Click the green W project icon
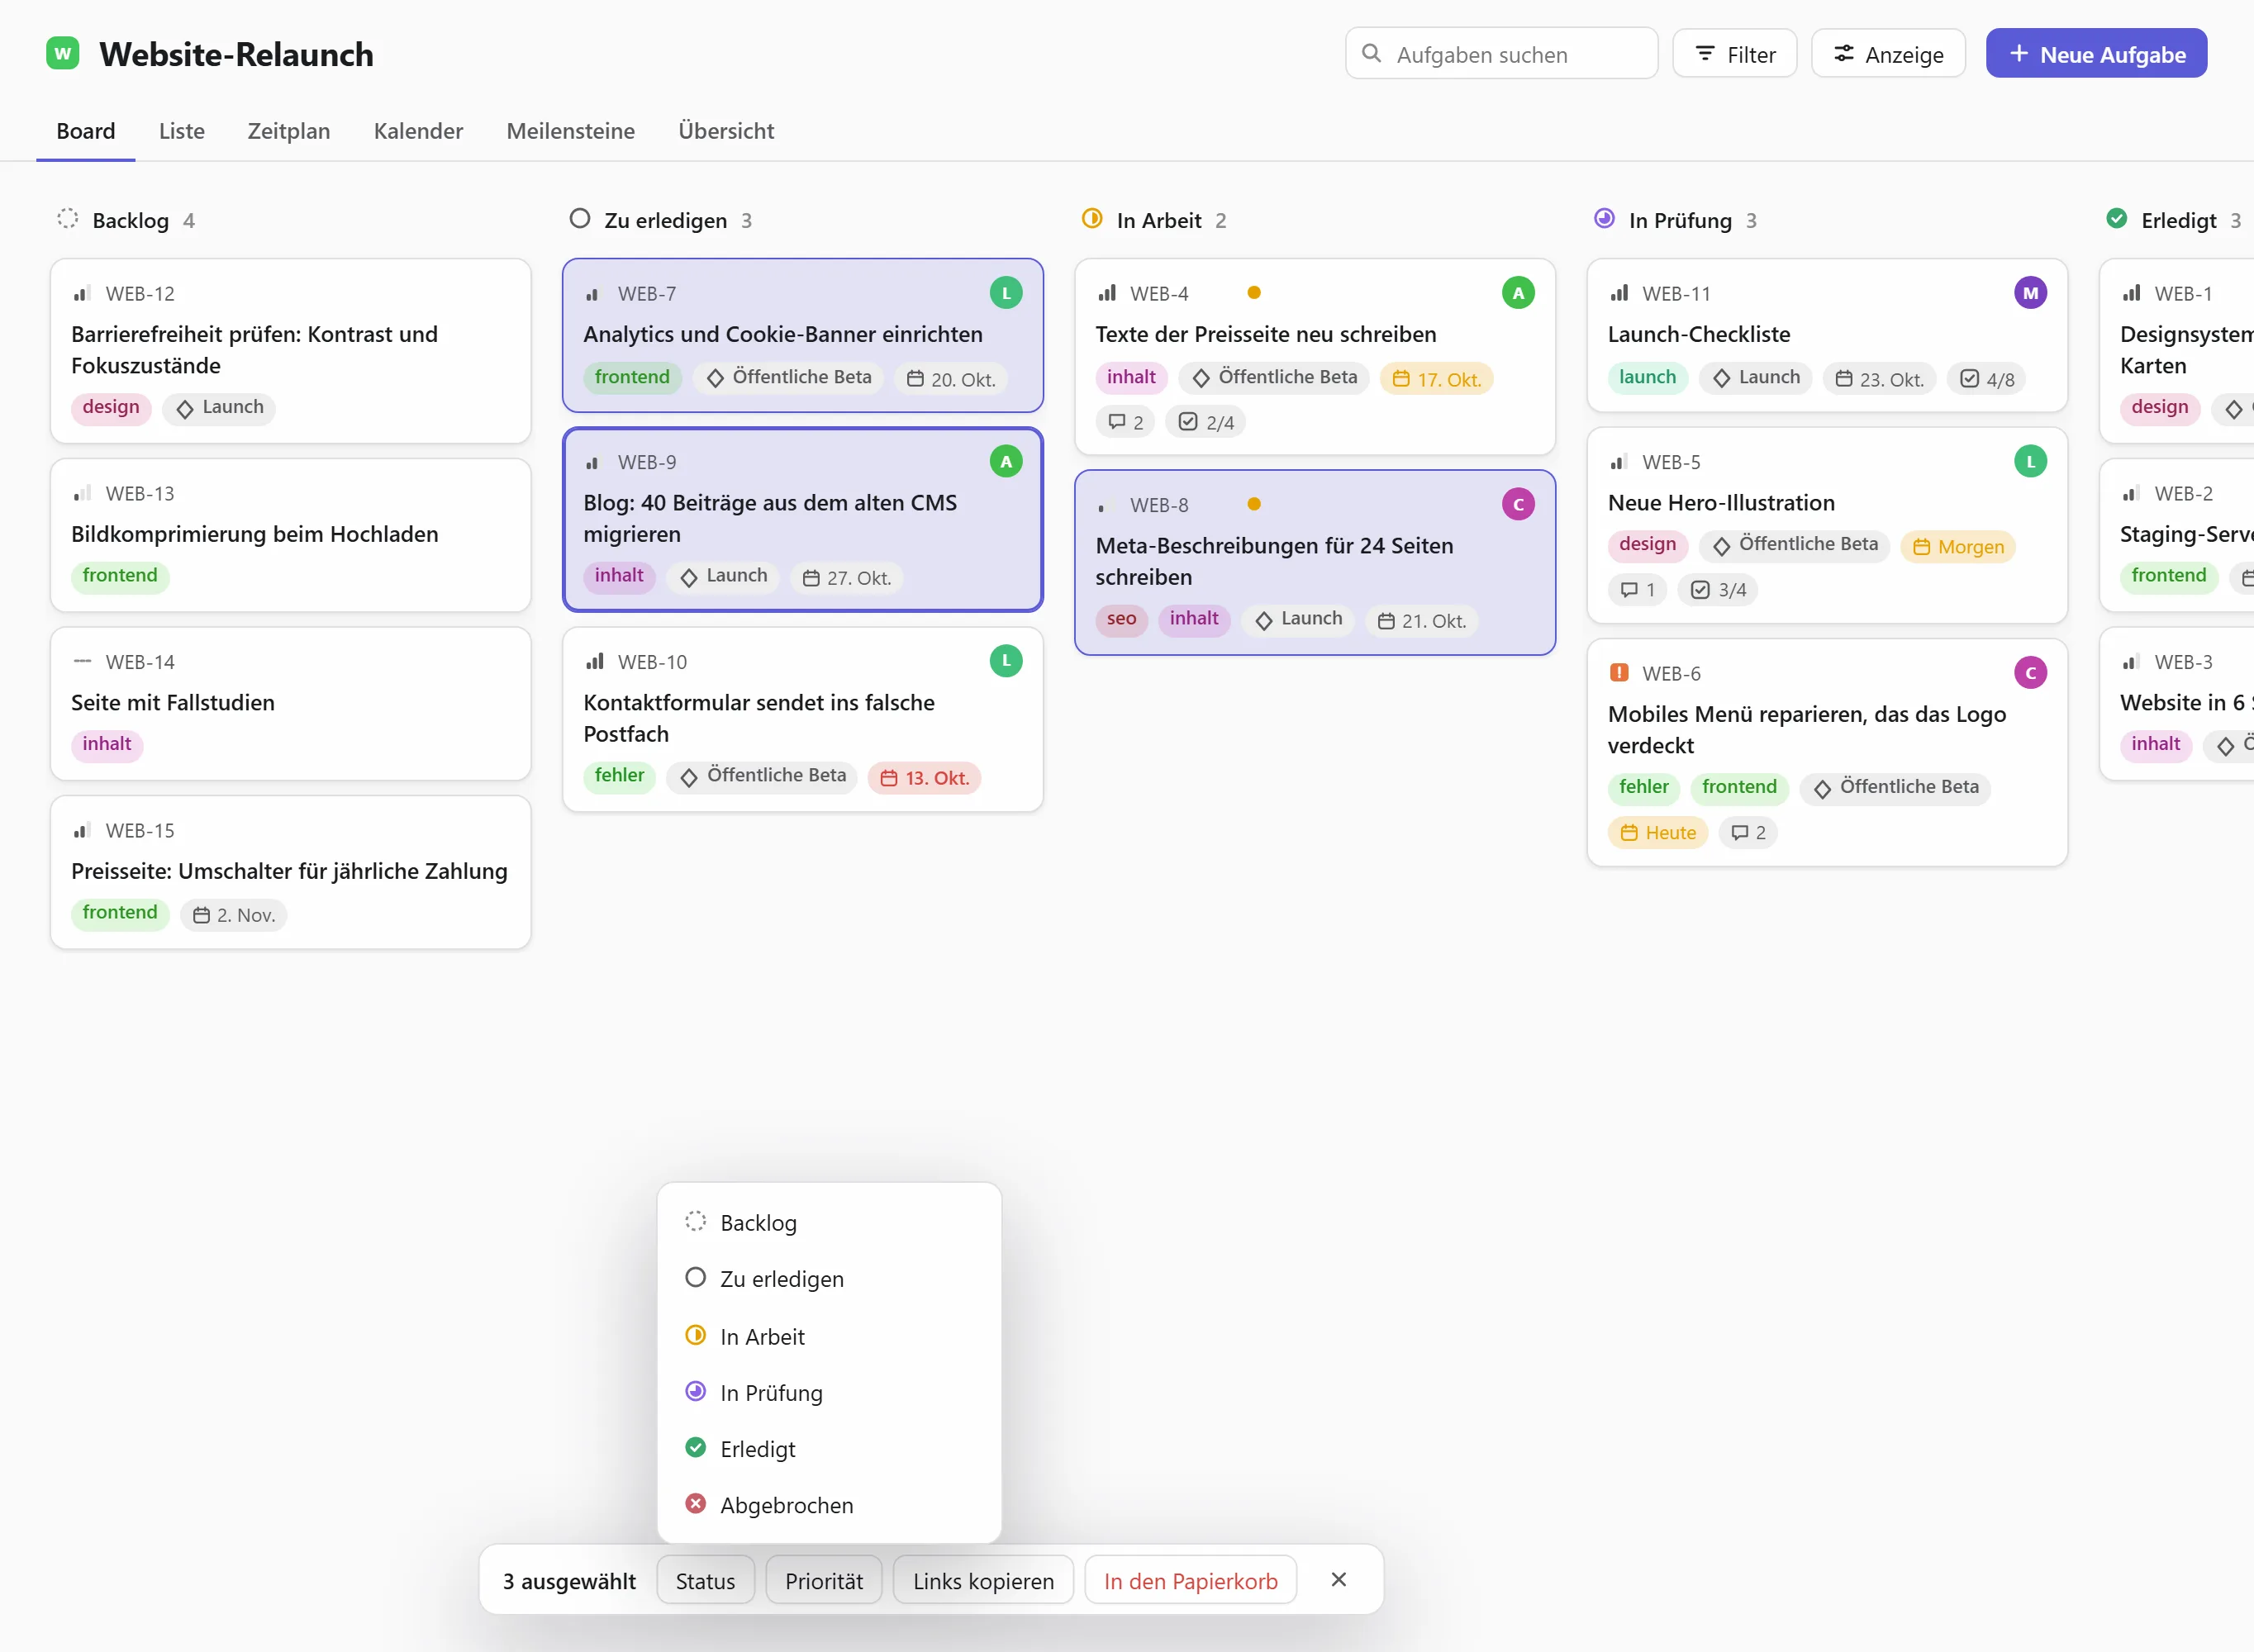The height and width of the screenshot is (1652, 2254). point(63,53)
